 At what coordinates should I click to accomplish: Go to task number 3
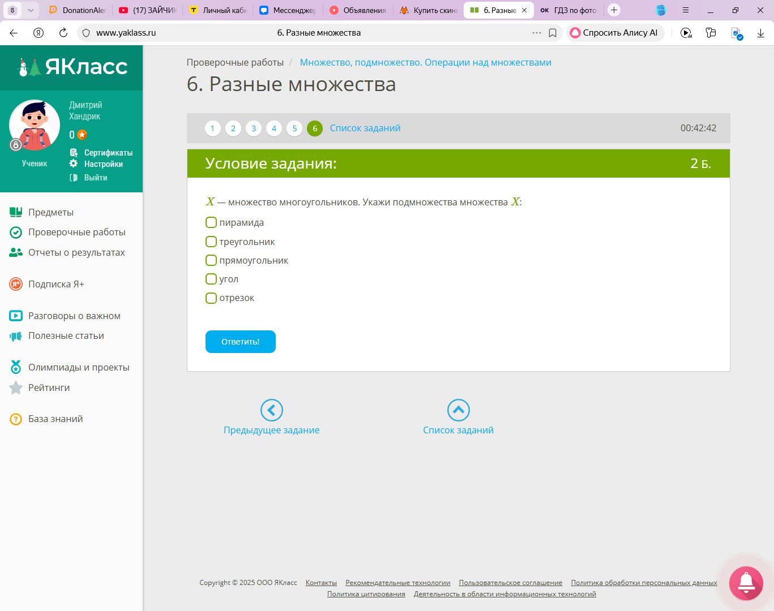point(253,128)
